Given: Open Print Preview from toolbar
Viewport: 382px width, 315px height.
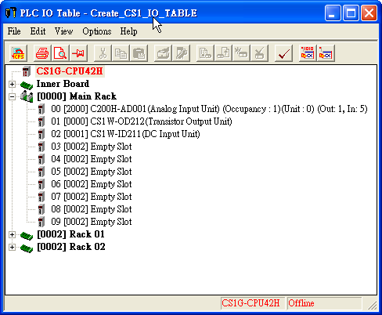Looking at the screenshot, I should (x=60, y=53).
